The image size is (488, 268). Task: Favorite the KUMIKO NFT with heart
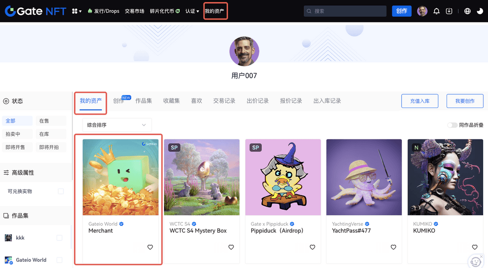pyautogui.click(x=475, y=247)
